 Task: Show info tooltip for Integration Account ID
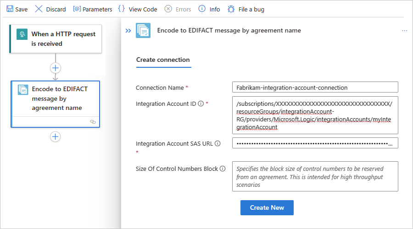pyautogui.click(x=201, y=104)
